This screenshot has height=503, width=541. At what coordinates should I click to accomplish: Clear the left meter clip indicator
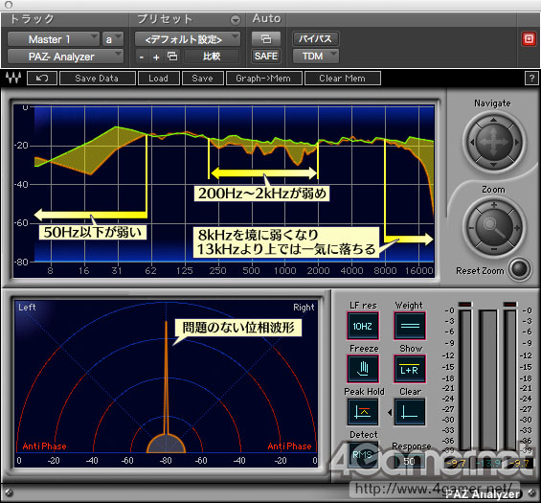click(464, 304)
